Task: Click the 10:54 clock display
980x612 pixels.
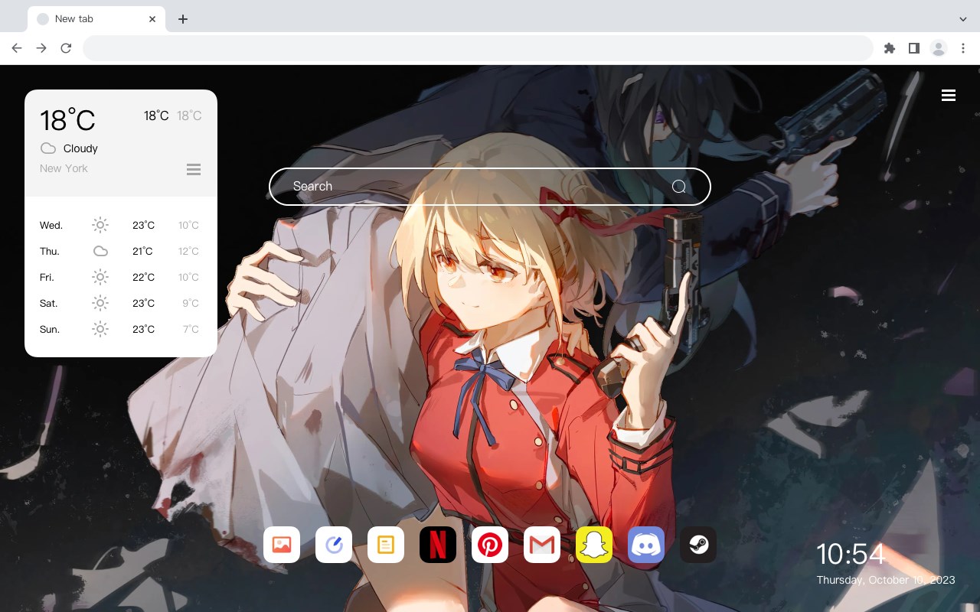Action: (851, 554)
